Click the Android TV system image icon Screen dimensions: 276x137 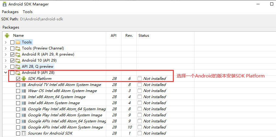[x=24, y=85]
